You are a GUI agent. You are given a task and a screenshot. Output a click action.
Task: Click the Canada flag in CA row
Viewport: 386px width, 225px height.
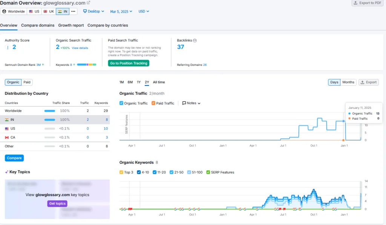7,138
